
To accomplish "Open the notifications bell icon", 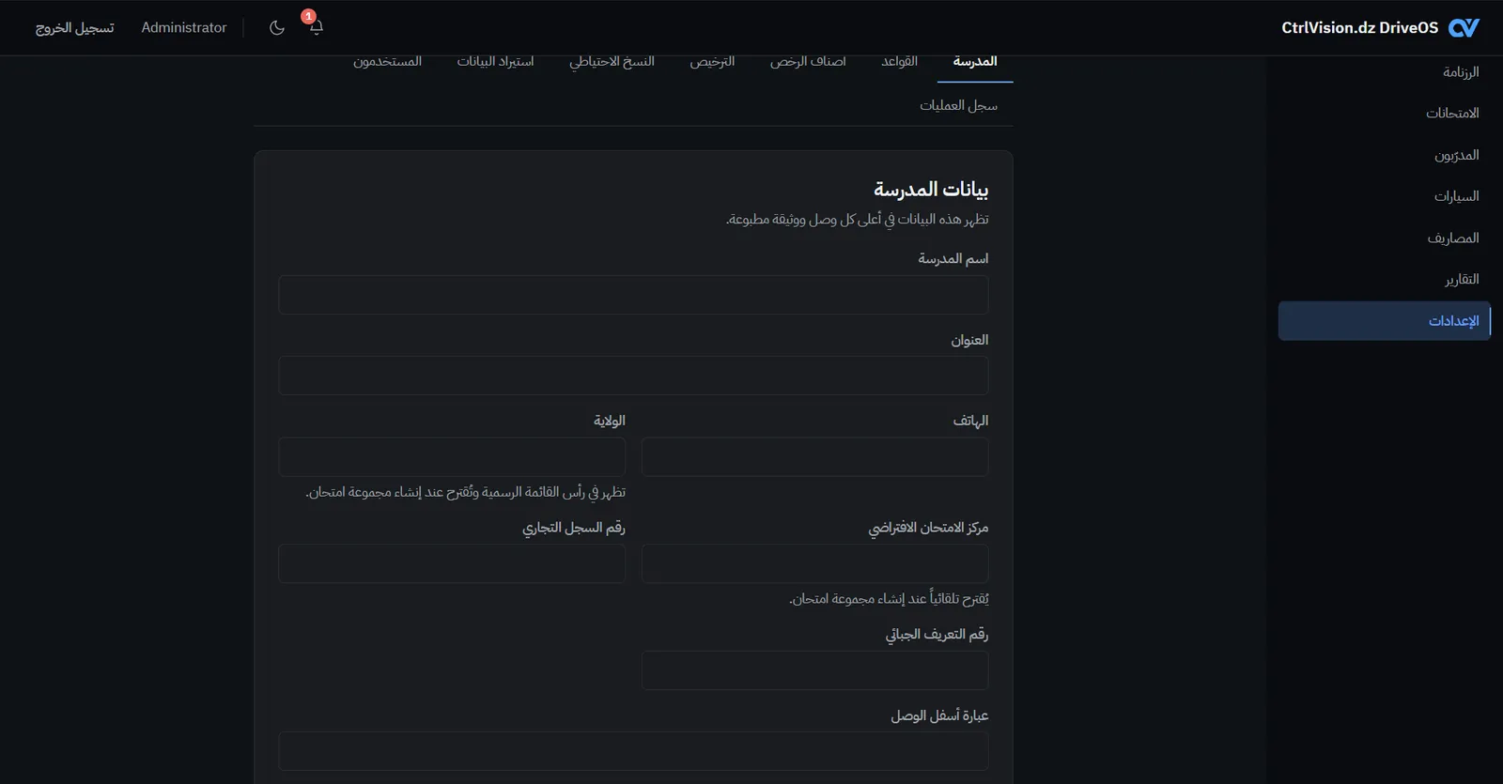I will pos(316,27).
